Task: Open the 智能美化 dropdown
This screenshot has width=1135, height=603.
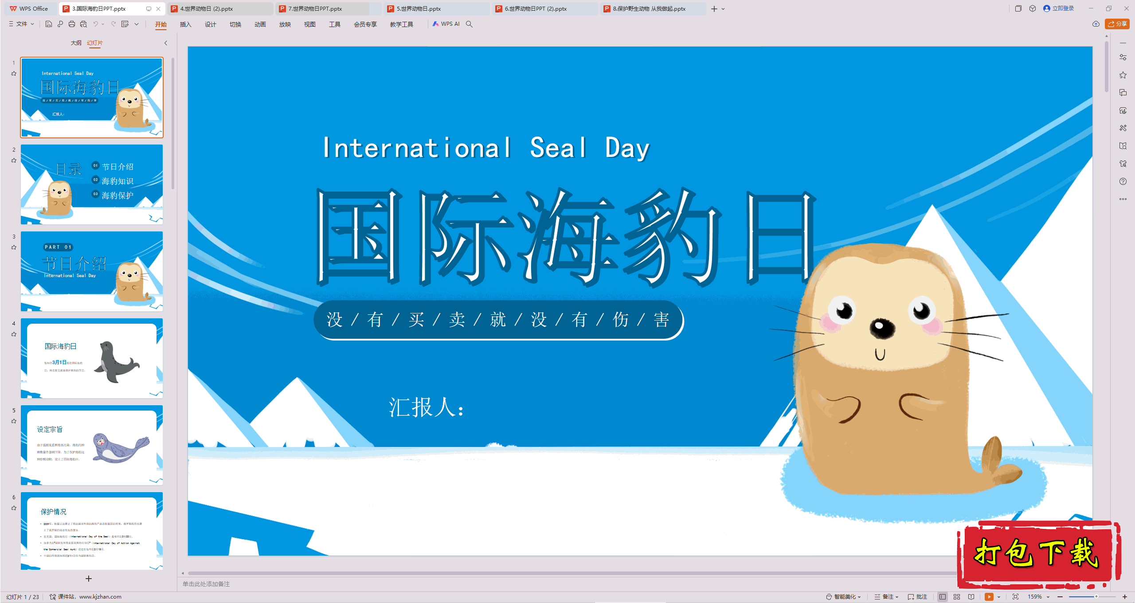Action: tap(843, 597)
